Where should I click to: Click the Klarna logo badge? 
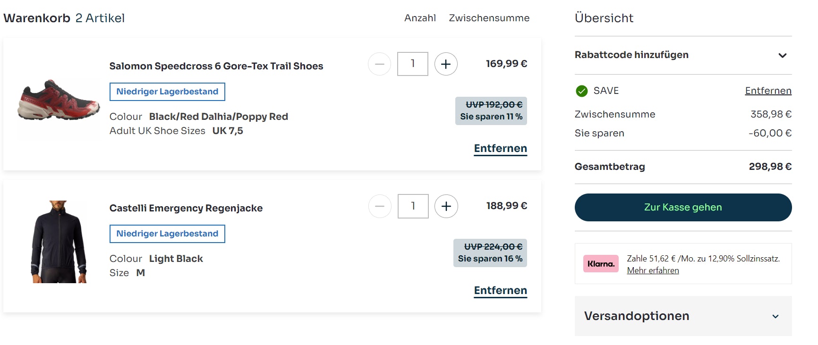[x=601, y=264]
